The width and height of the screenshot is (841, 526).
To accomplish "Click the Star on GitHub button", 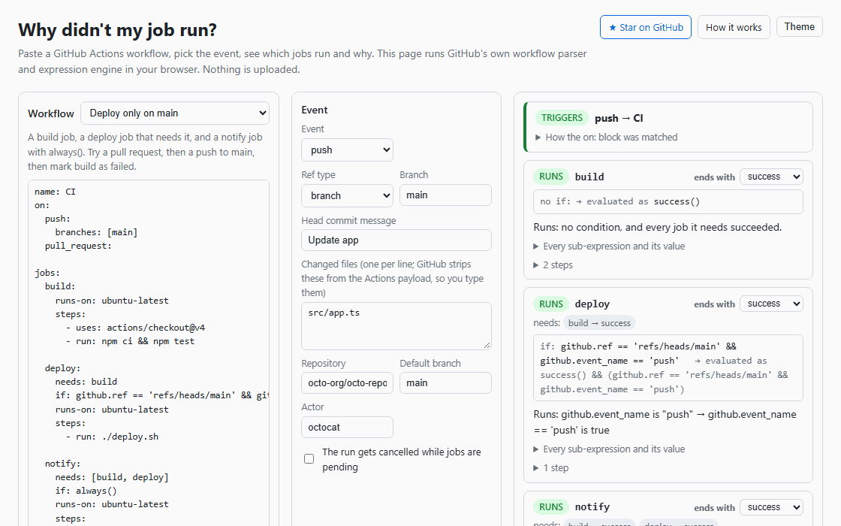I will point(645,27).
